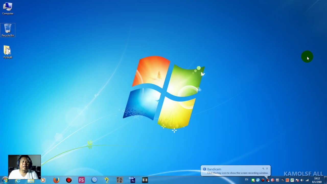Image resolution: width=327 pixels, height=184 pixels.
Task: Open the disk drive tray icon
Action: 277,180
